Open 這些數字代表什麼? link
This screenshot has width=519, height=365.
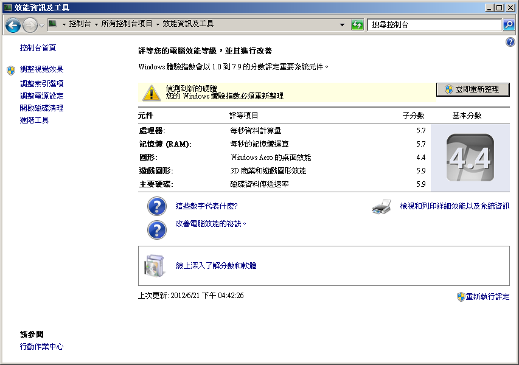pyautogui.click(x=206, y=206)
